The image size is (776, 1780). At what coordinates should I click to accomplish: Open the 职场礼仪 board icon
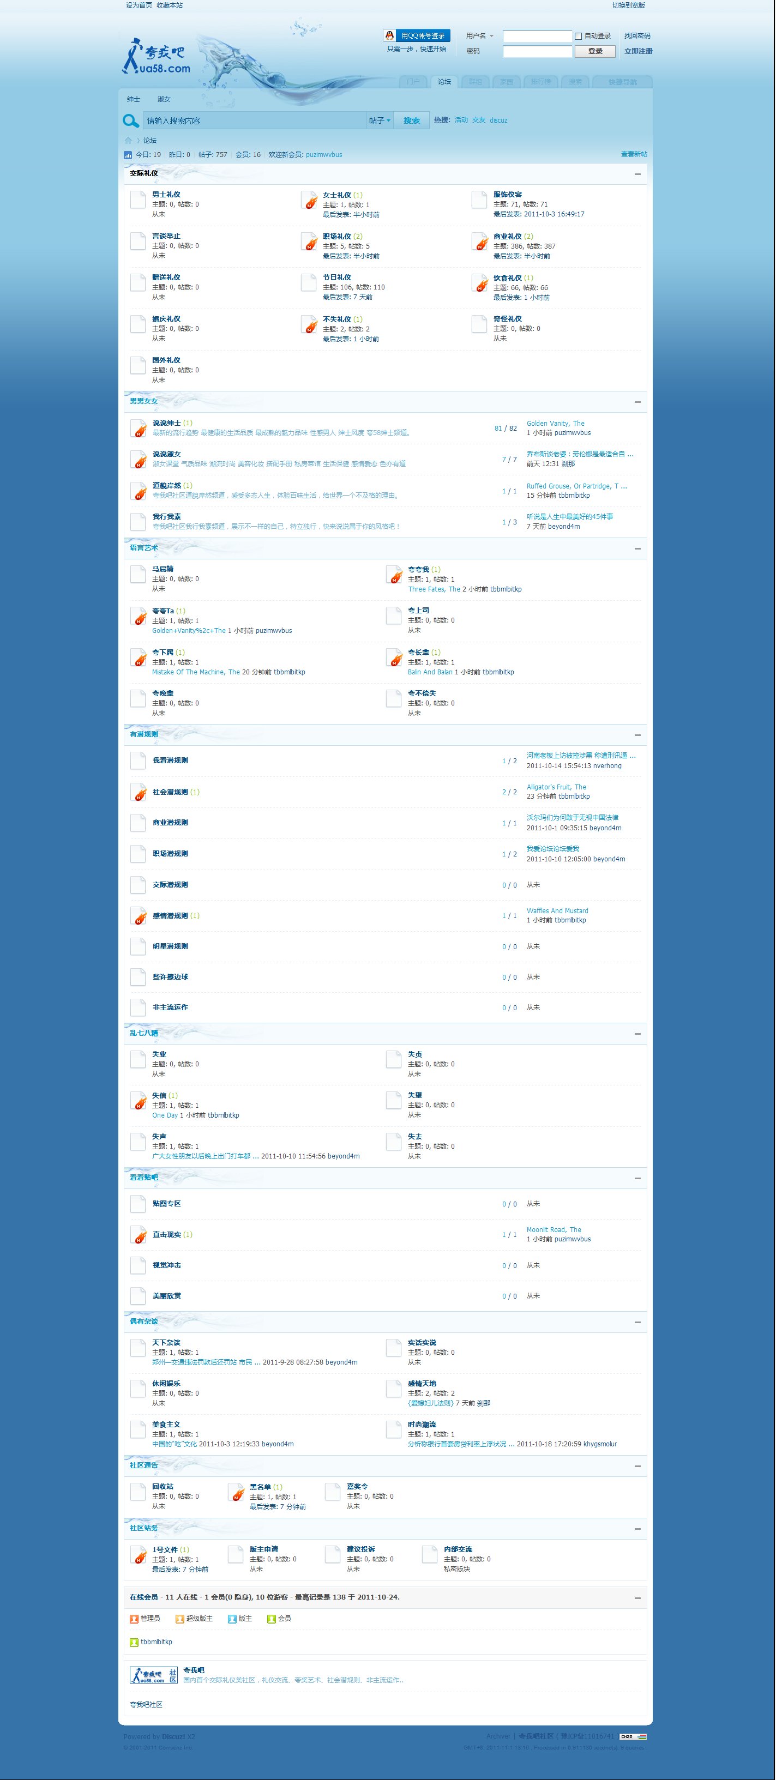pyautogui.click(x=310, y=242)
